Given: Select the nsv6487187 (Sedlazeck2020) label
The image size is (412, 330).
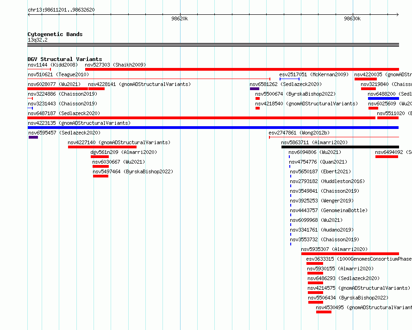Looking at the screenshot, I should (x=64, y=113).
